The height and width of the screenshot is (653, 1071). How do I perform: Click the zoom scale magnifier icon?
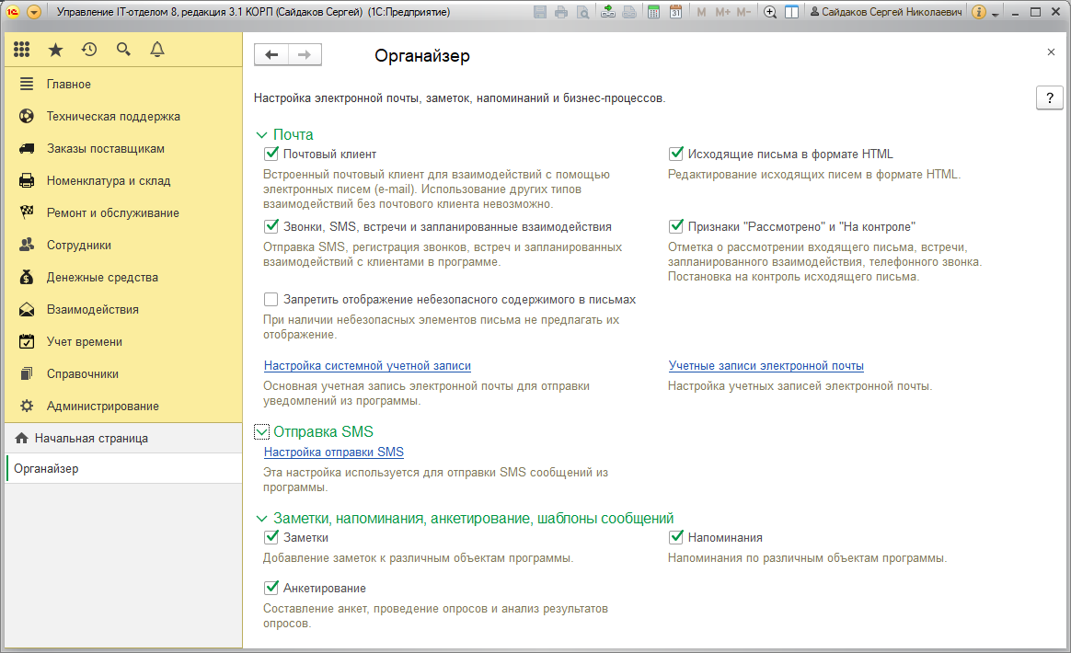(770, 12)
